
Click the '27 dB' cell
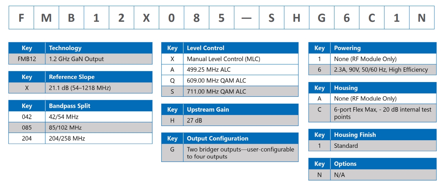pos(241,120)
